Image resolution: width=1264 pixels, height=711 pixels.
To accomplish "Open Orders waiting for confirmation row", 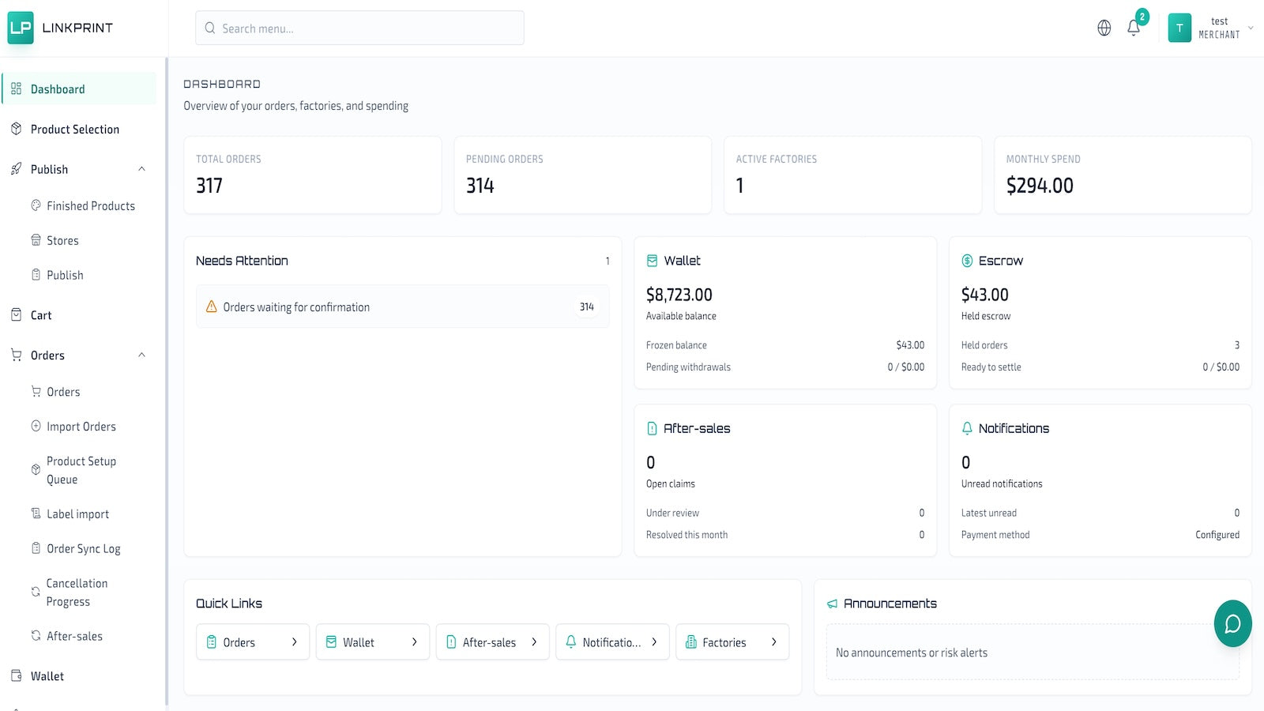I will 402,307.
